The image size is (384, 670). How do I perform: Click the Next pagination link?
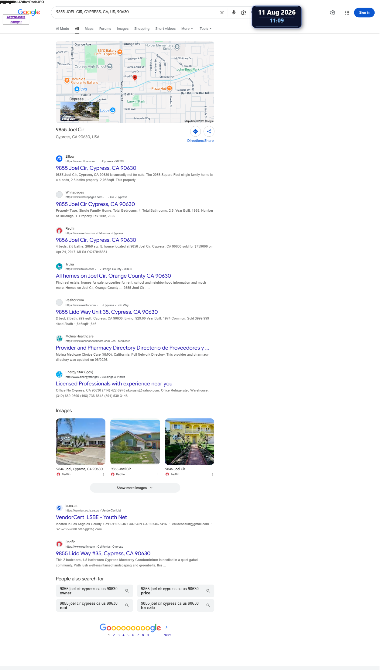coord(167,635)
